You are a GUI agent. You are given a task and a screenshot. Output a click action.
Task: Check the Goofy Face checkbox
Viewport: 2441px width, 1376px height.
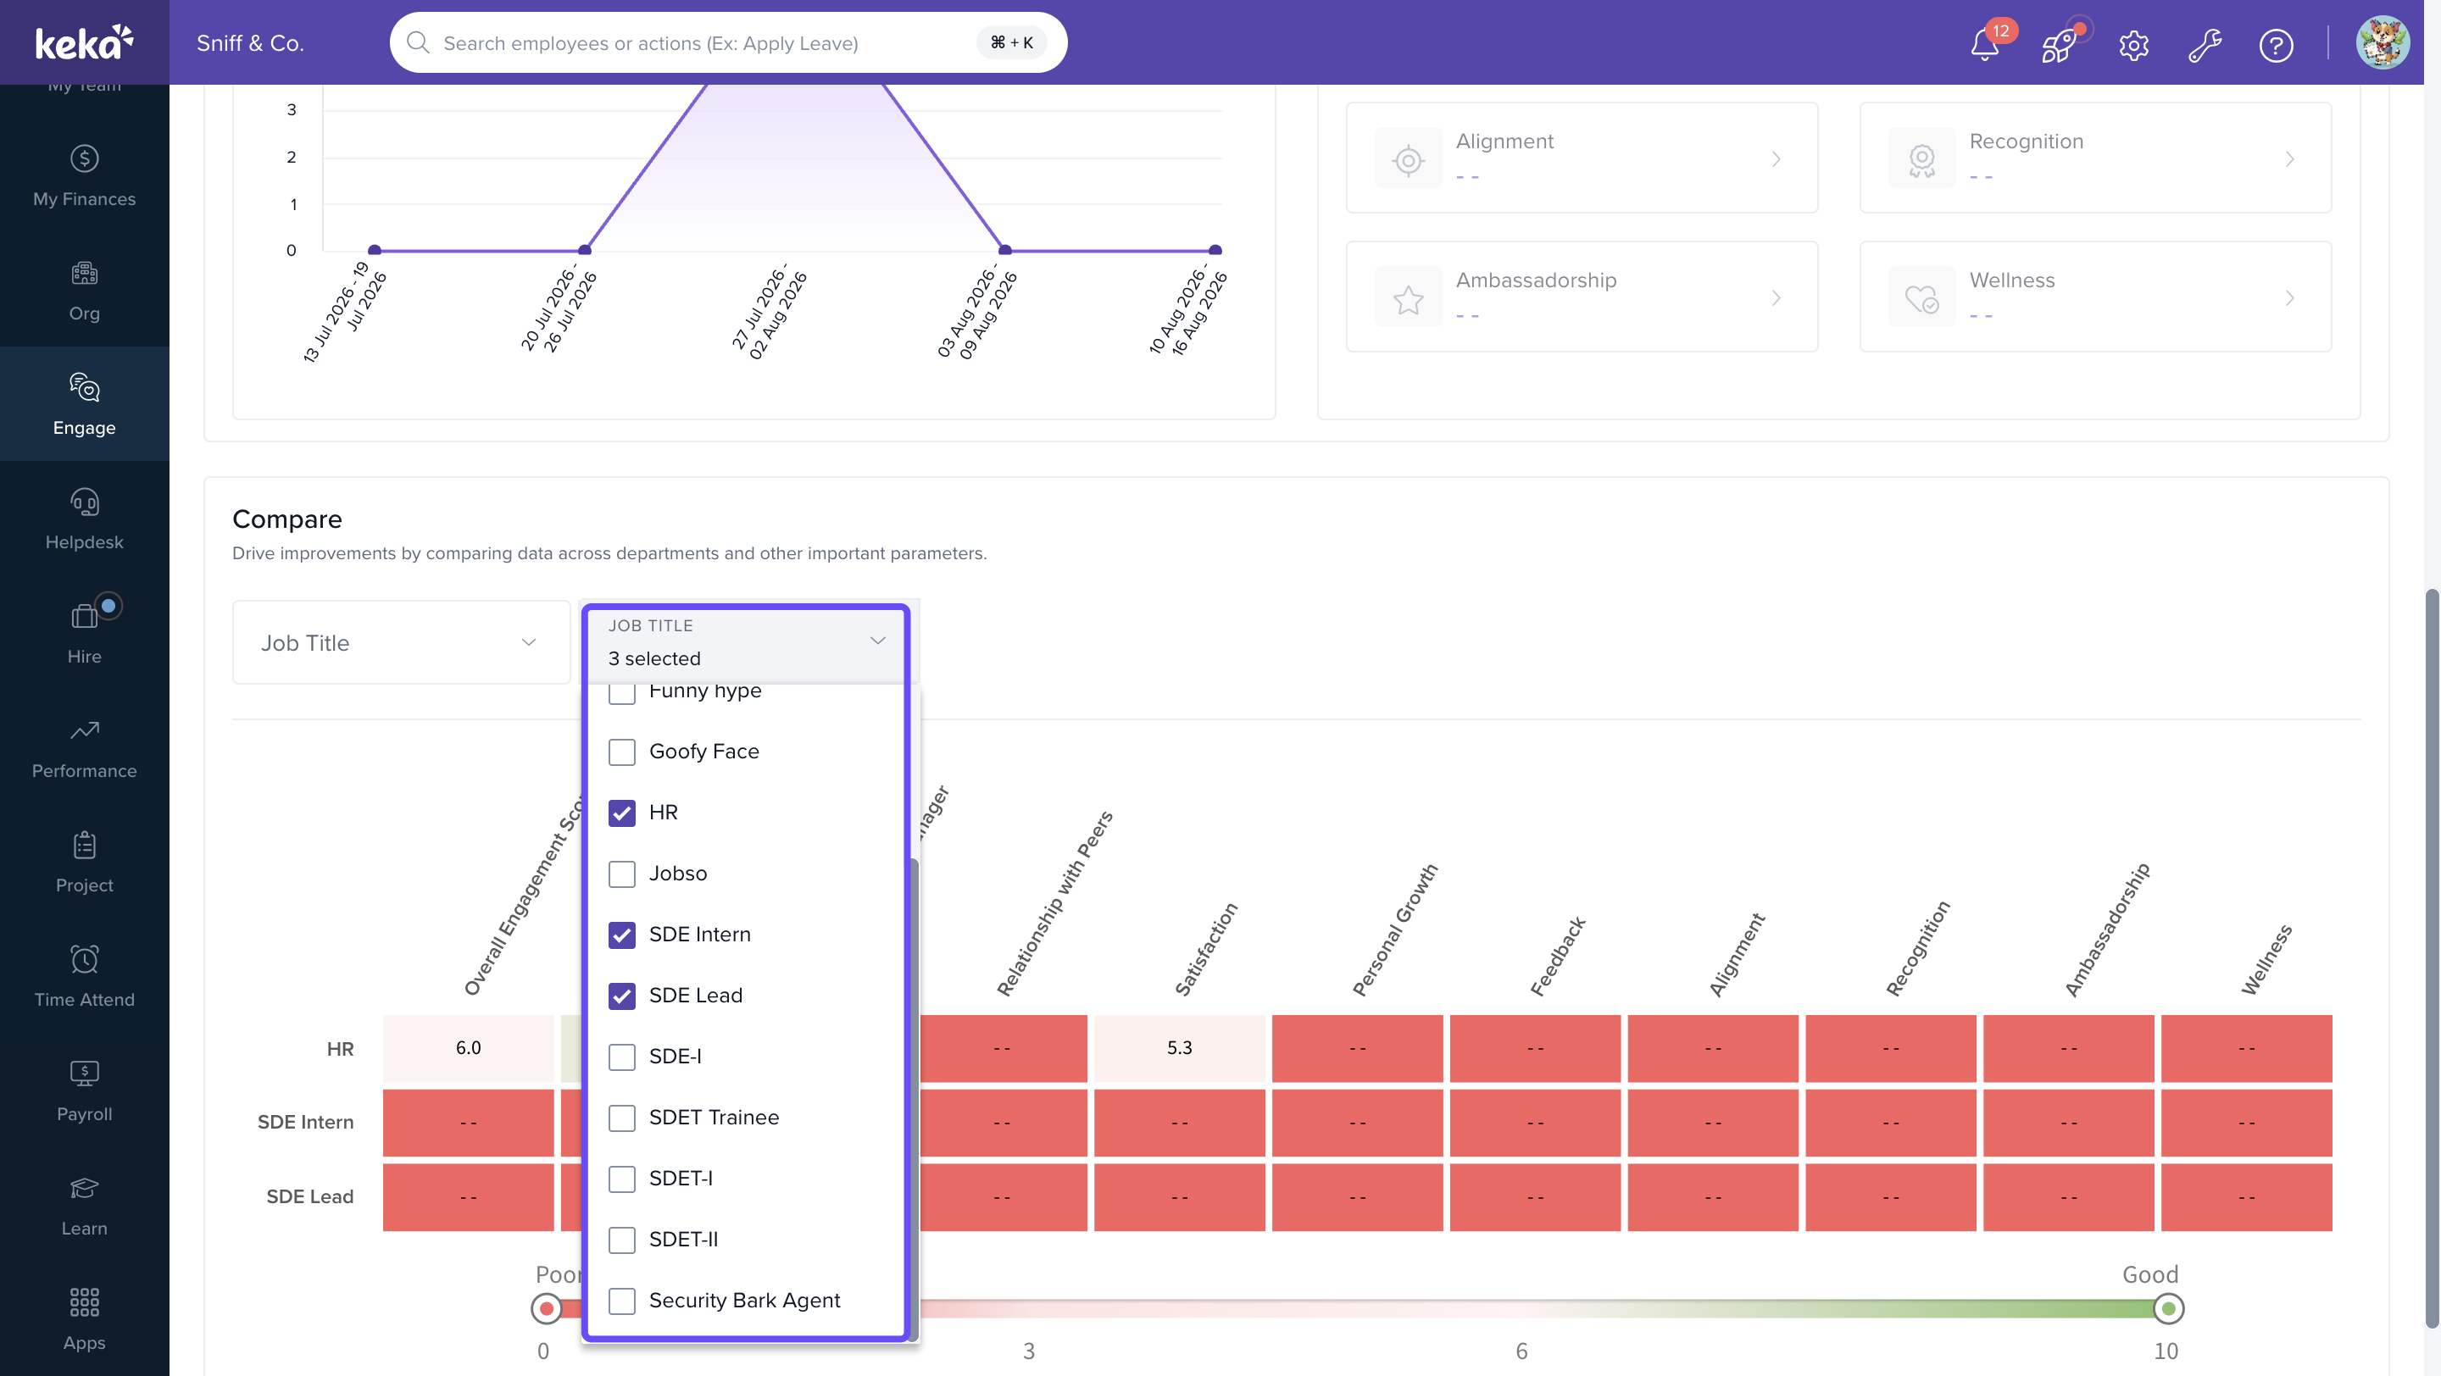621,752
